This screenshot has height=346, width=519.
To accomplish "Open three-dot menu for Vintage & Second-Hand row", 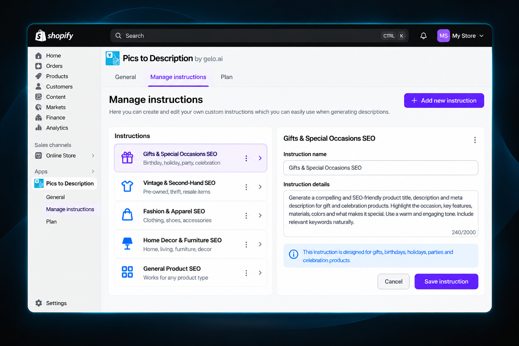I will [x=246, y=187].
